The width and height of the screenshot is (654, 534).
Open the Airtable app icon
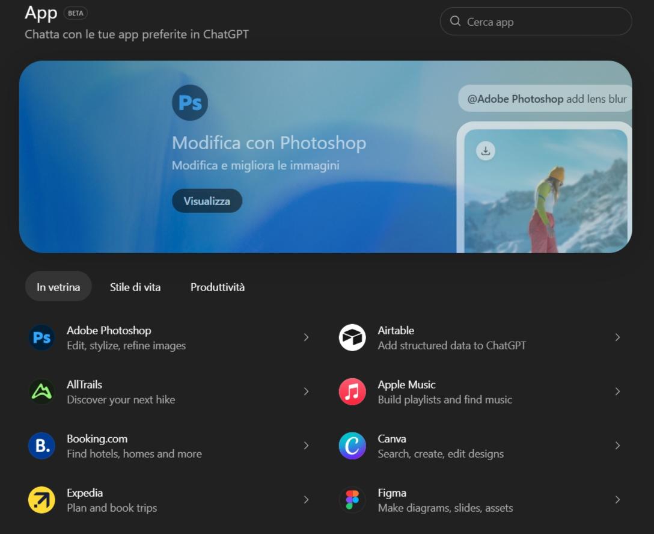click(x=352, y=337)
